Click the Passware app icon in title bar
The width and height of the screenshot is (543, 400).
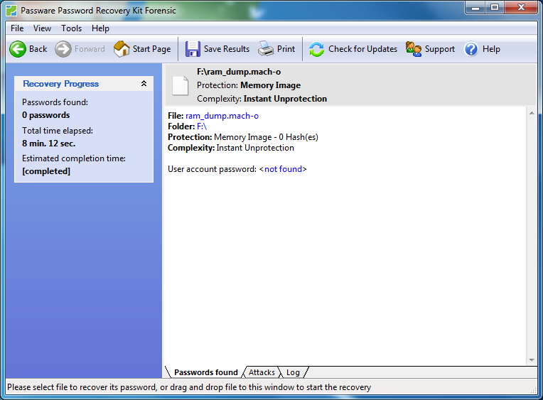tap(11, 11)
